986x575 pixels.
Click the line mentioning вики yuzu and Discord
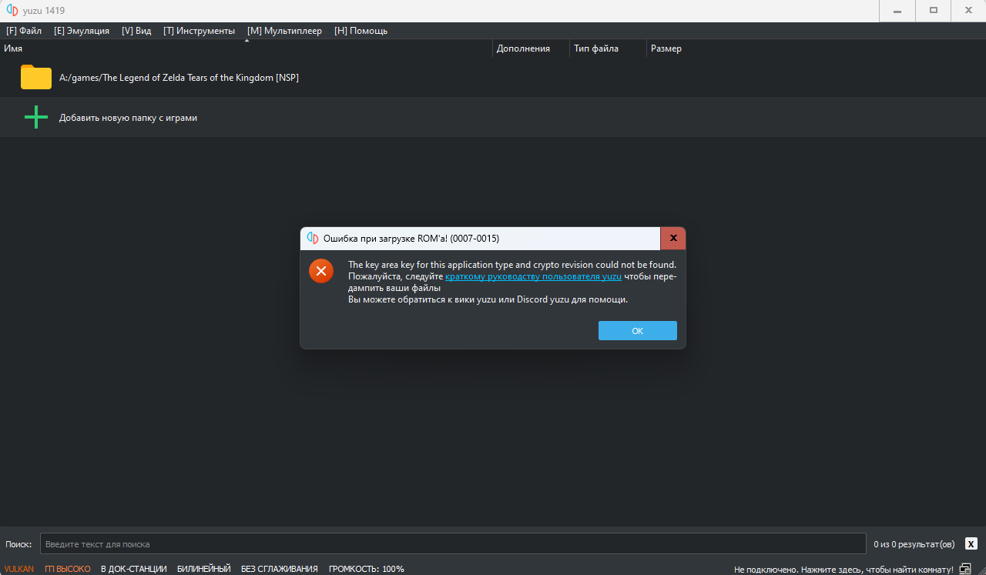click(488, 299)
